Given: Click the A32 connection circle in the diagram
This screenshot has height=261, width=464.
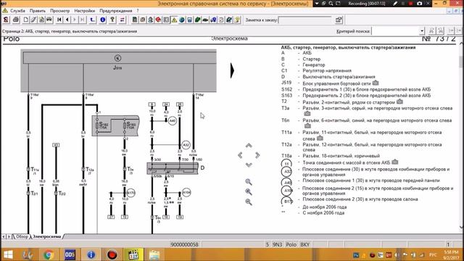Looking at the screenshot, I should 186,145.
